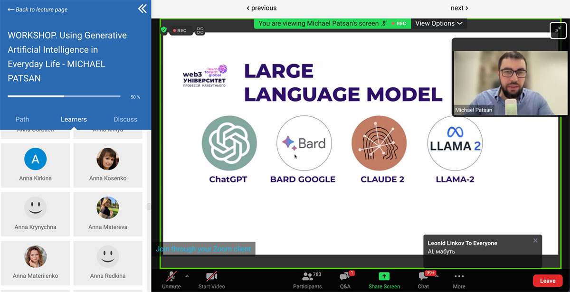Screen dimensions: 570x292
Task: Exit full screen with the arrows icon
Action: pos(558,30)
